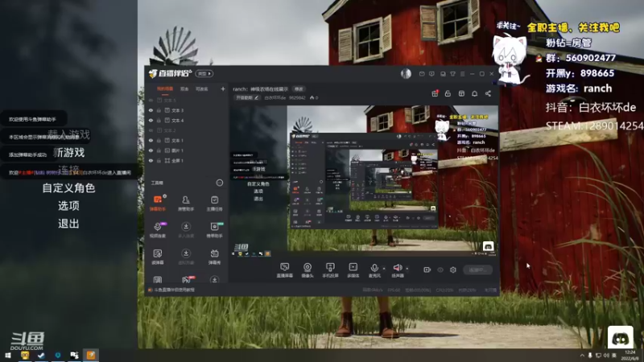Toggle the preview eye icon in bottom bar
The height and width of the screenshot is (362, 644).
(440, 269)
